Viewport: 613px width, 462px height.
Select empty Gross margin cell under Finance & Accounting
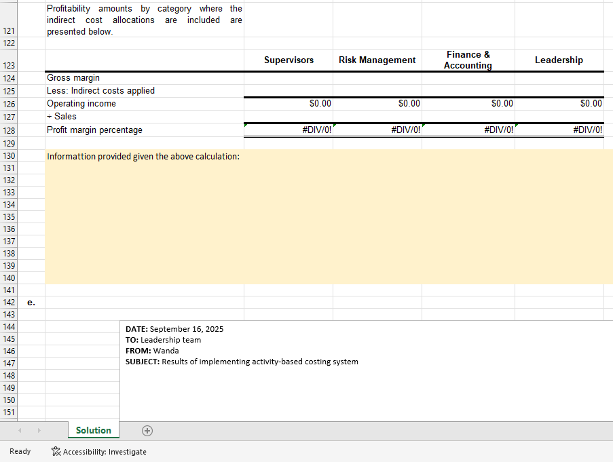(468, 78)
